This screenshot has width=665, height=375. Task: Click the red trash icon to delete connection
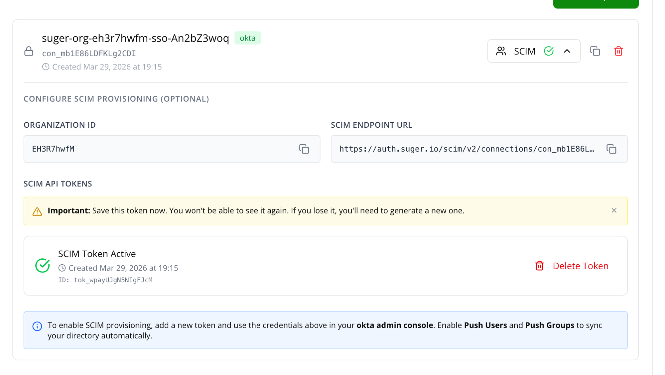tap(618, 51)
